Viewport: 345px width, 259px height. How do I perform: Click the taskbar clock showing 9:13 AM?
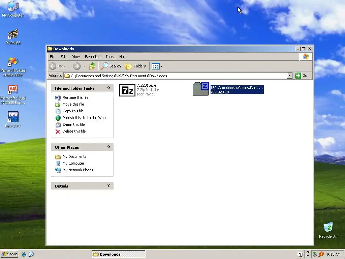[x=334, y=254]
